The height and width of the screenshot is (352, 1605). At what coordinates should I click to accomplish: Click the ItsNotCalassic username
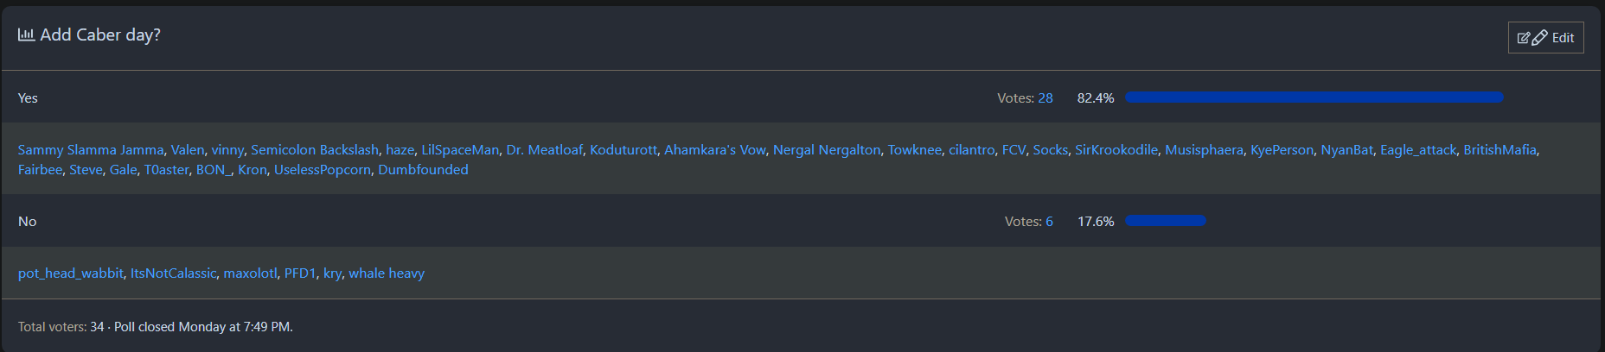click(x=173, y=273)
